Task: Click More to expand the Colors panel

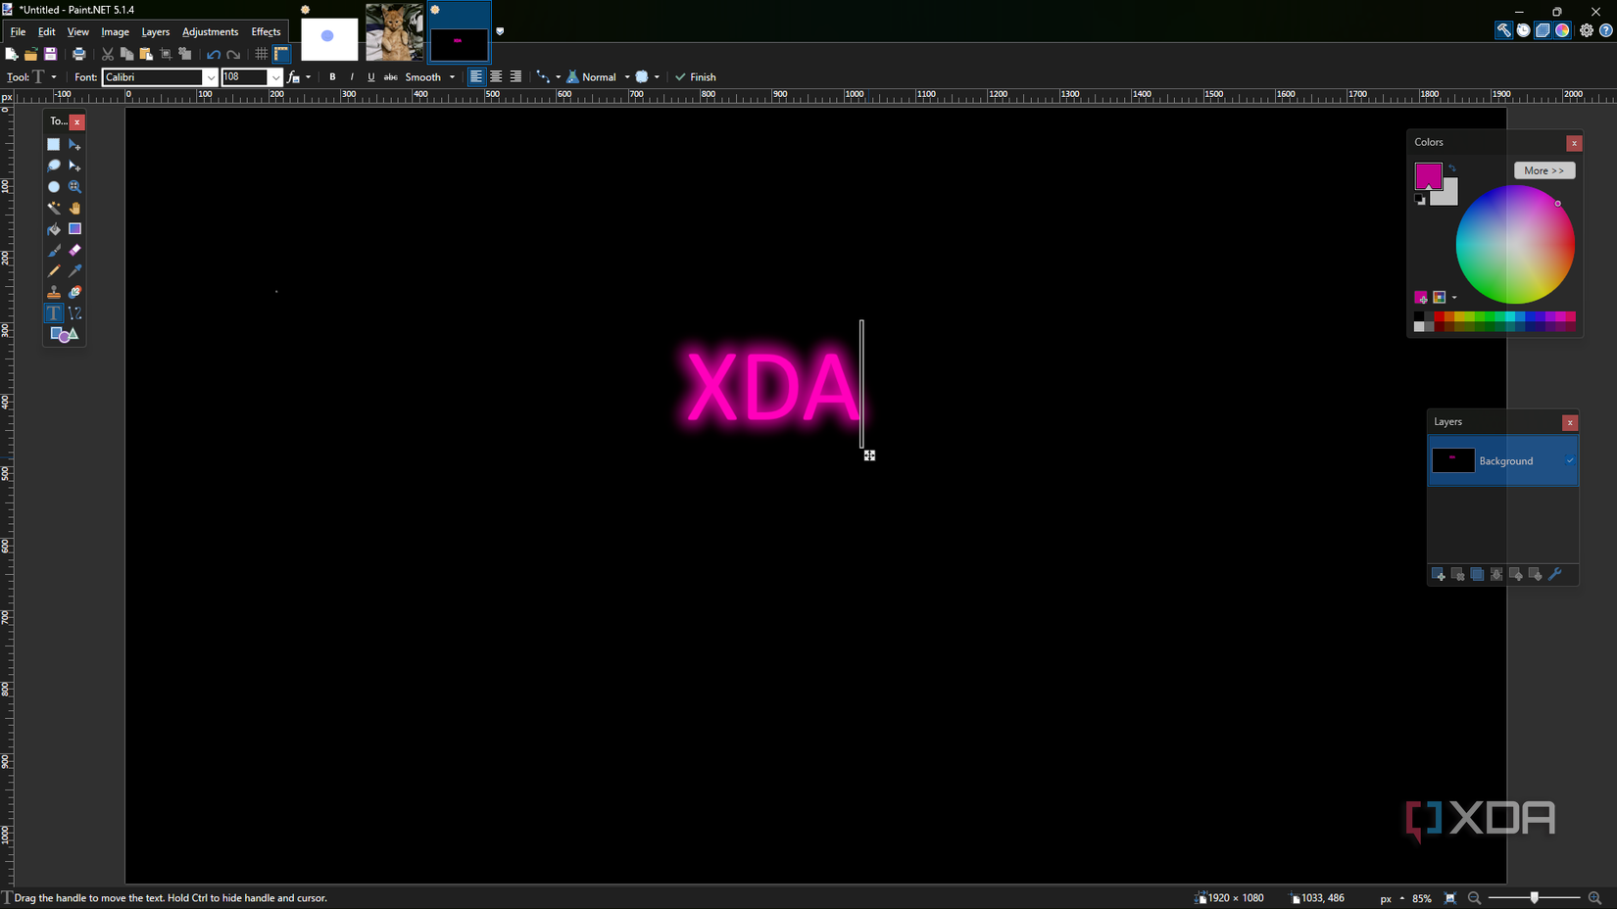Action: point(1544,169)
